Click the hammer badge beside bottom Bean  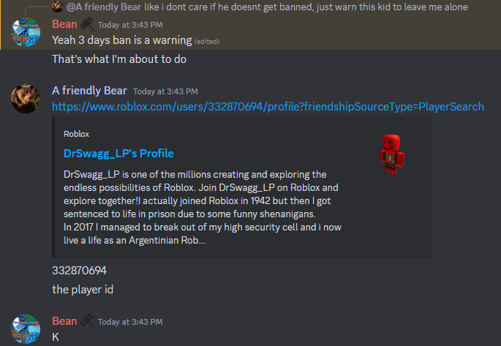[x=88, y=321]
